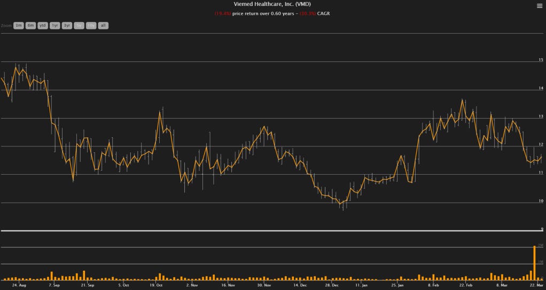This screenshot has height=290, width=546.
Task: Select the 6m zoom range
Action: pyautogui.click(x=30, y=26)
